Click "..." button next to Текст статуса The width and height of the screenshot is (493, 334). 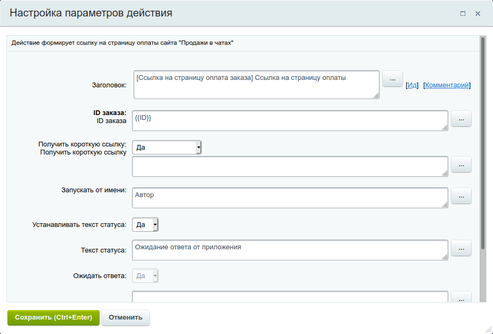point(461,248)
